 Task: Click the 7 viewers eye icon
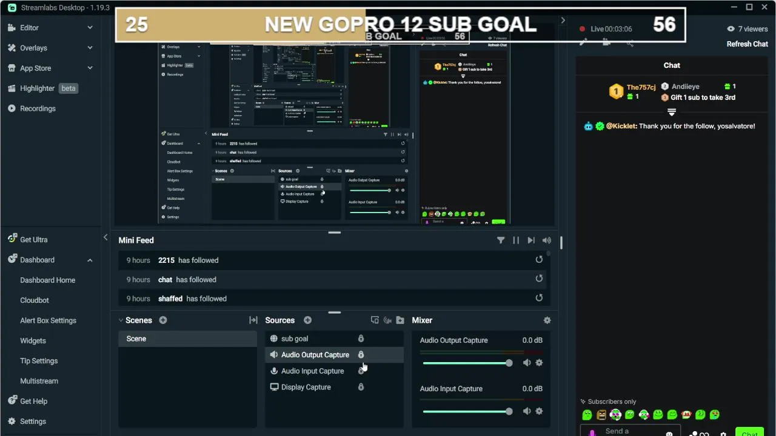[731, 29]
